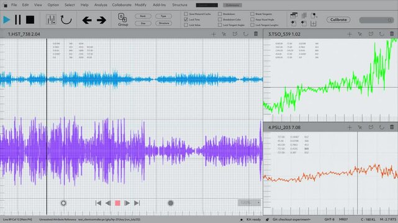Open the Edit menu

coord(25,5)
